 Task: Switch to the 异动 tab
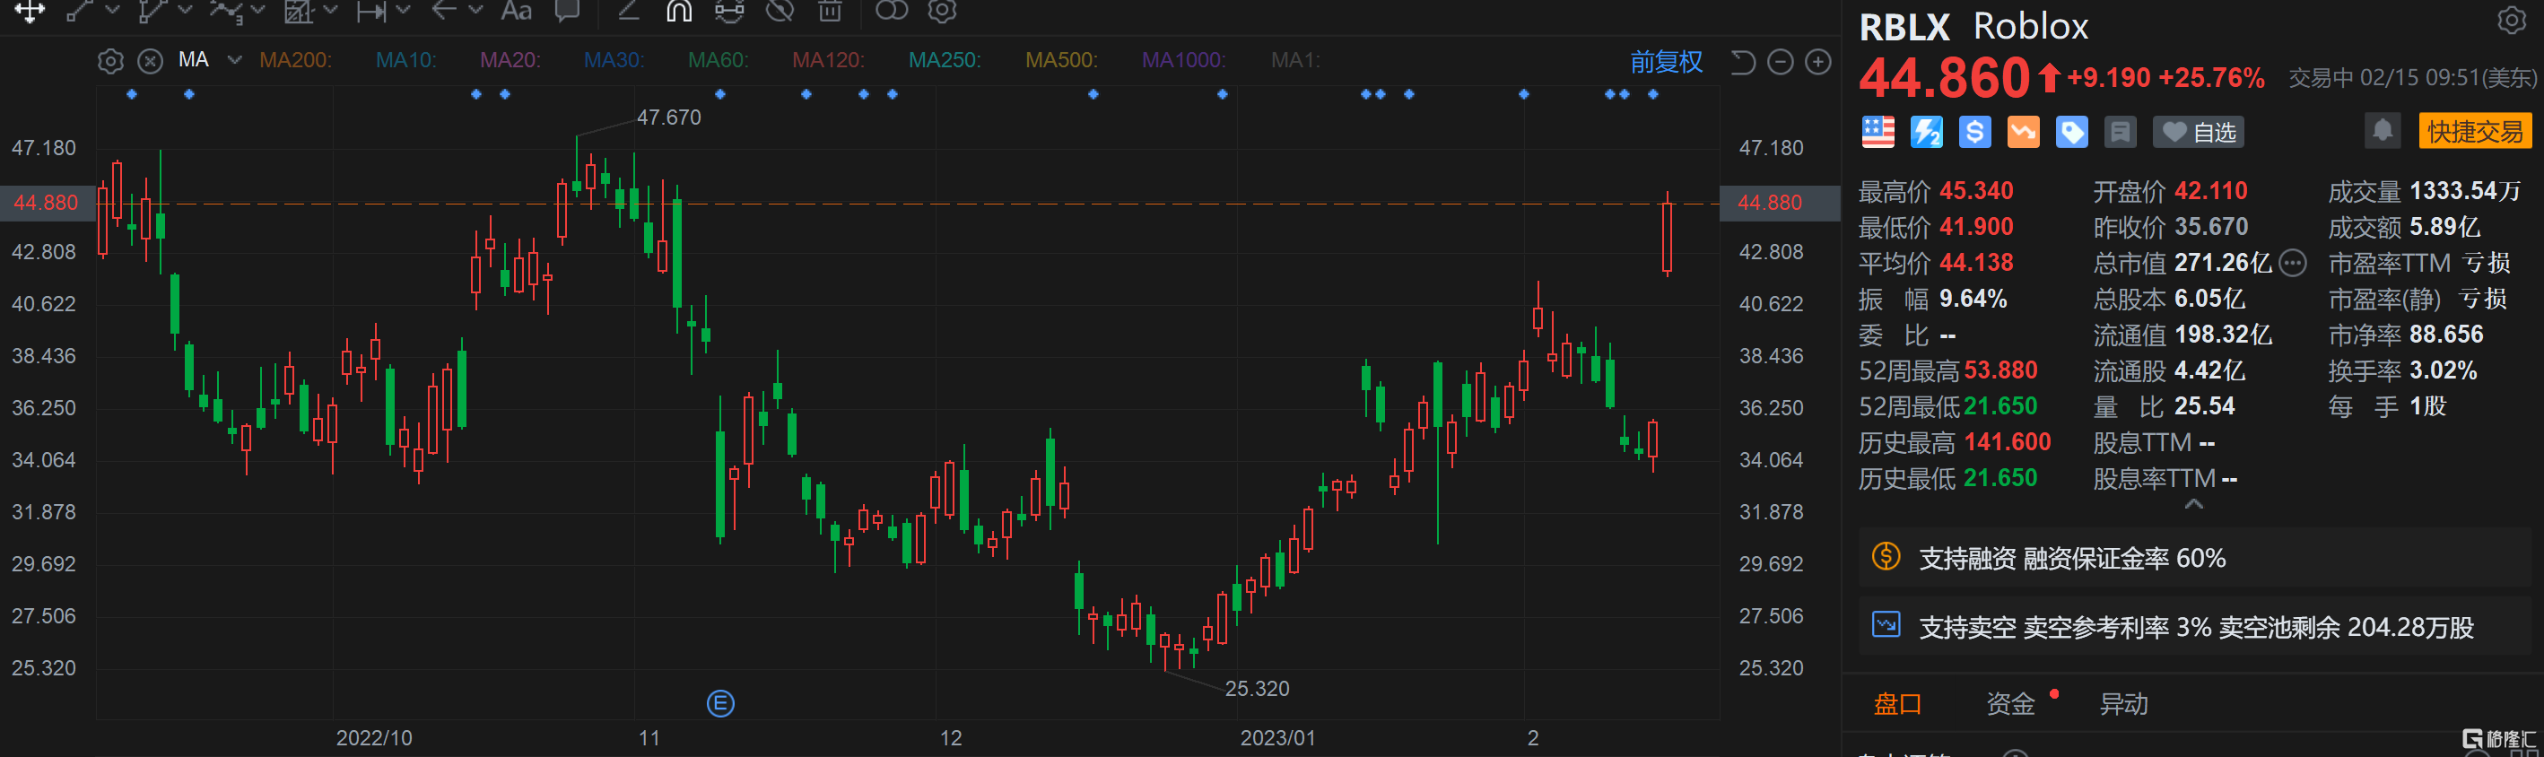[2123, 704]
